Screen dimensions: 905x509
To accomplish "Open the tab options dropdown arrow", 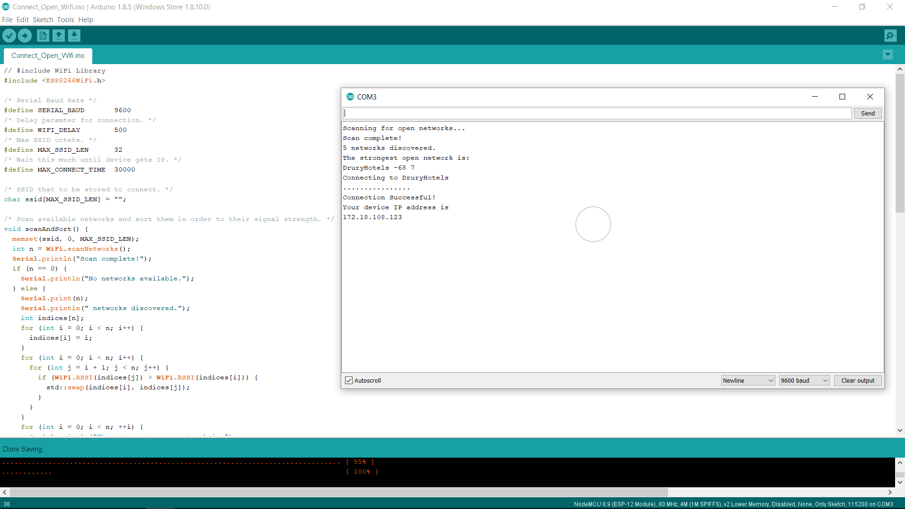I will [888, 55].
